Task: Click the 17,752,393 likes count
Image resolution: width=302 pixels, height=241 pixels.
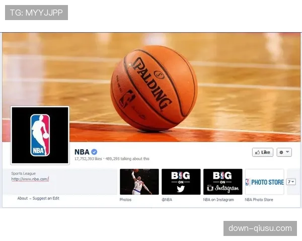Action: tap(88, 159)
